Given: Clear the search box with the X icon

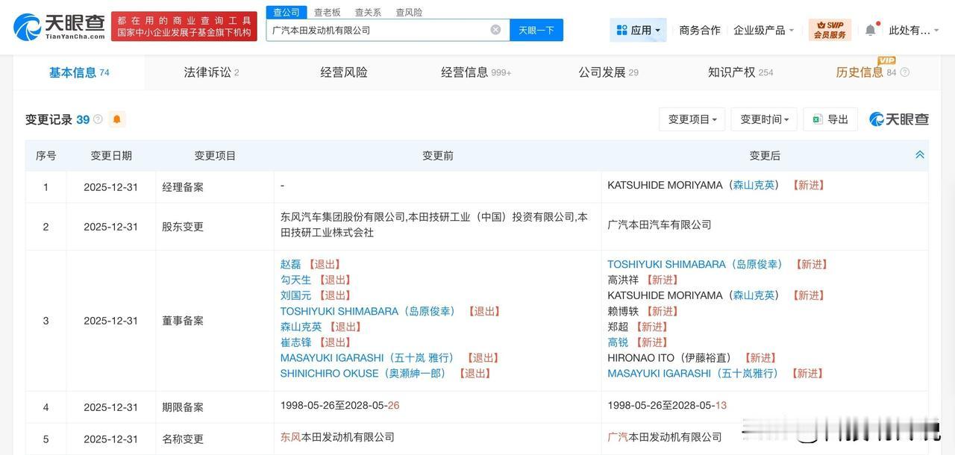Looking at the screenshot, I should pyautogui.click(x=495, y=30).
